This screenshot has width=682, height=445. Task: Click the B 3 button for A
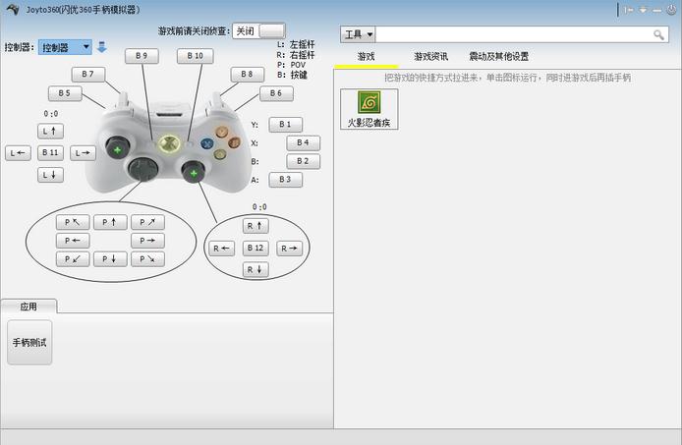point(285,179)
